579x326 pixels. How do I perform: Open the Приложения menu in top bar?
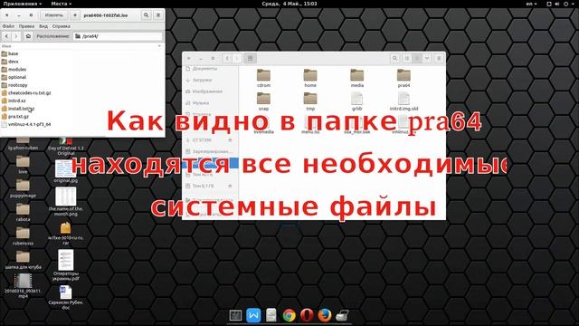[x=22, y=4]
